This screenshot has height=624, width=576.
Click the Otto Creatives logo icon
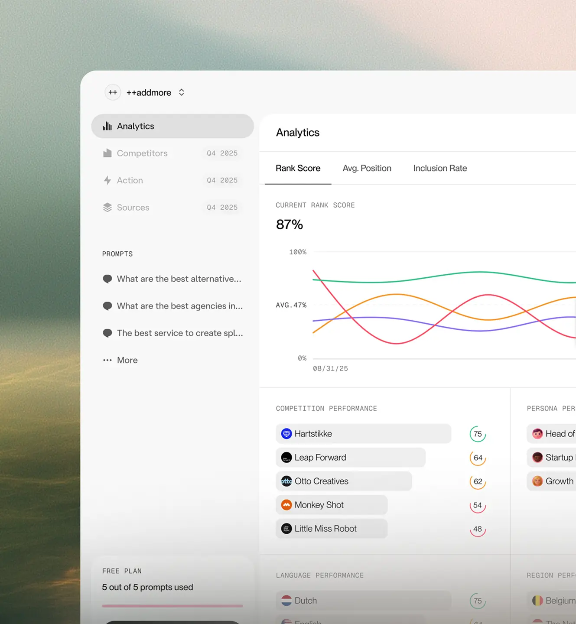(286, 481)
